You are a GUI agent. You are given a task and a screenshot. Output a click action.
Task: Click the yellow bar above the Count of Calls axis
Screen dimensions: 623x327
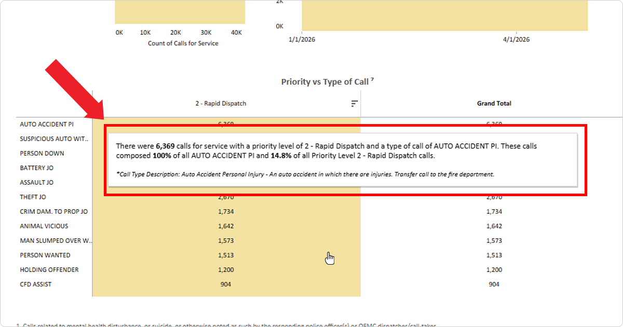180,11
